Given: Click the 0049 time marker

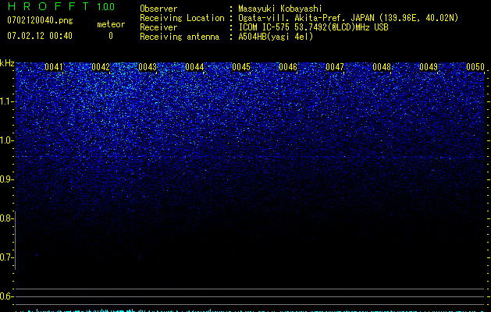Looking at the screenshot, I should click(429, 67).
